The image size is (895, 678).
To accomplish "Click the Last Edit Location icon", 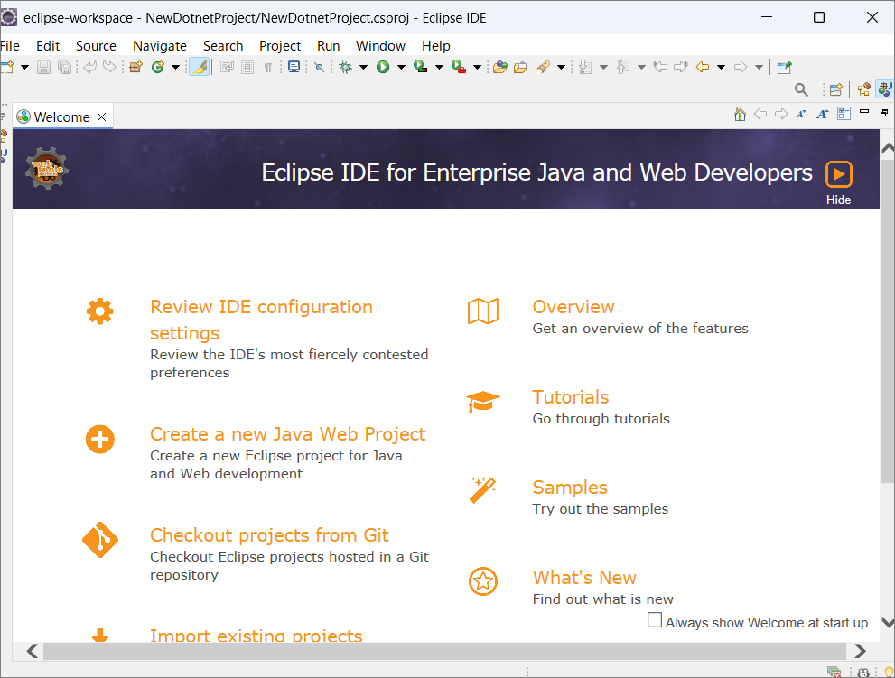I will [660, 68].
